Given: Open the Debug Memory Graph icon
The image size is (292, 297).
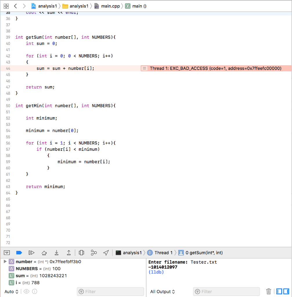Looking at the screenshot, I should pos(94,253).
